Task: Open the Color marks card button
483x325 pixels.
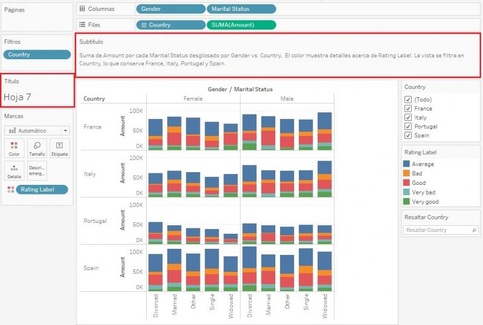Action: pos(14,148)
